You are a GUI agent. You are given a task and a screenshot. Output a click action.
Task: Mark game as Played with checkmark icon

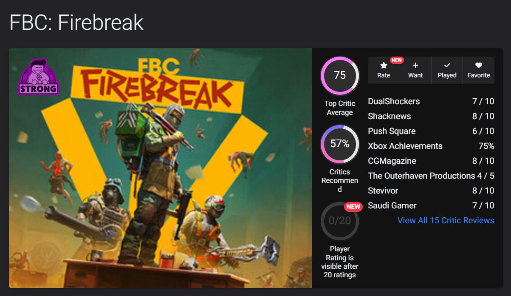tap(447, 65)
